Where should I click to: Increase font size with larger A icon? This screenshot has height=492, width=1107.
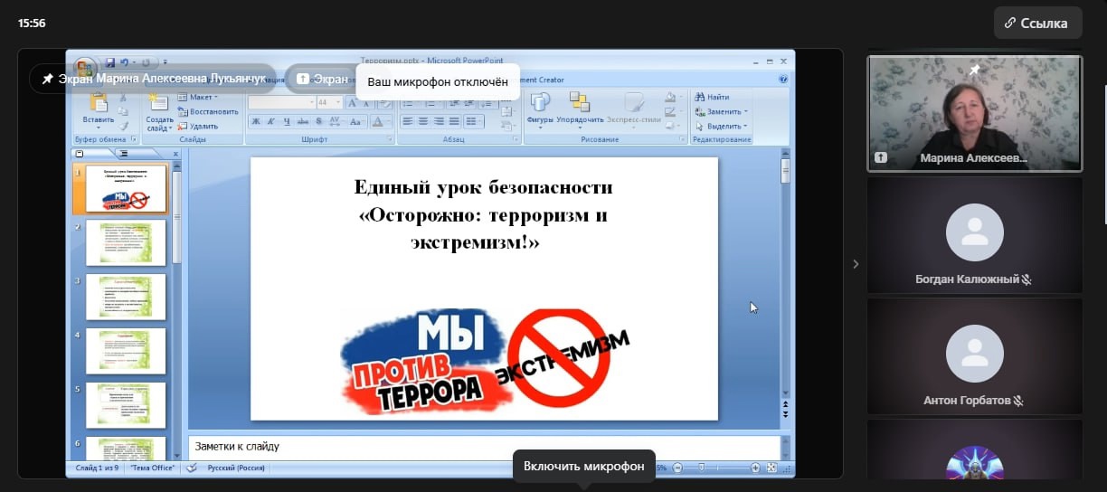[x=352, y=102]
